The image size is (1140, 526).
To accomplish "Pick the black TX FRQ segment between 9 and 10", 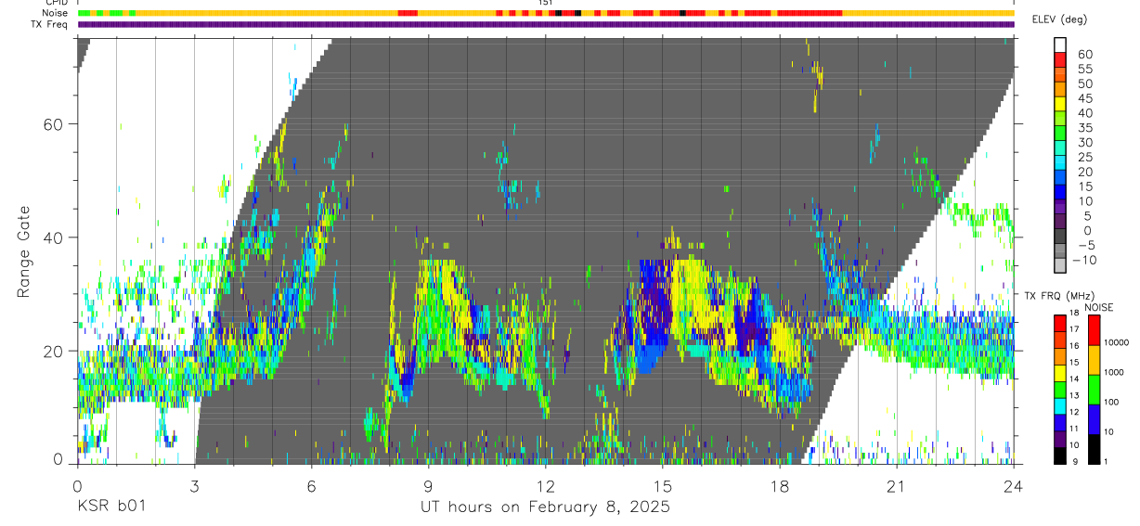I will point(1060,455).
